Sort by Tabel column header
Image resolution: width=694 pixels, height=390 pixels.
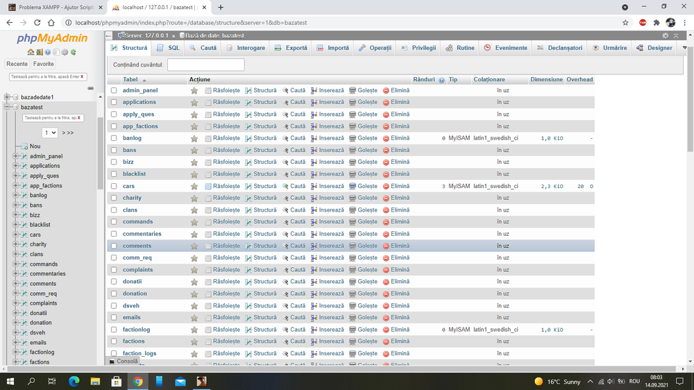point(130,80)
